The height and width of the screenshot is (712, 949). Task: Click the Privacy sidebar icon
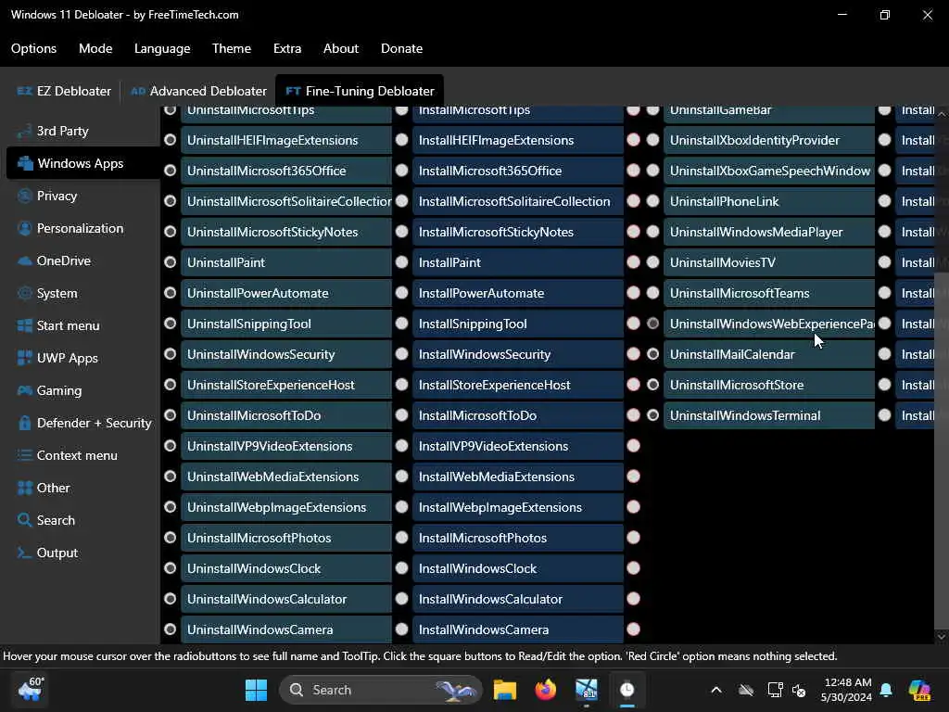24,196
